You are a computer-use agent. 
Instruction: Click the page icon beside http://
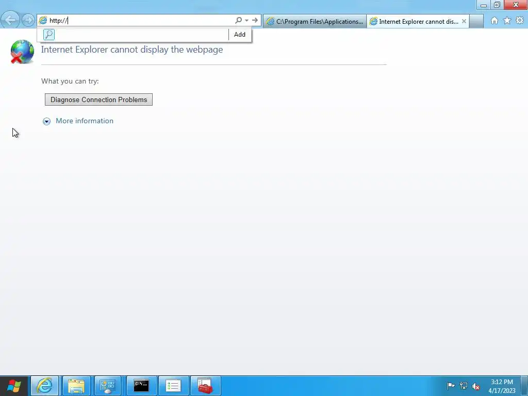pyautogui.click(x=43, y=21)
